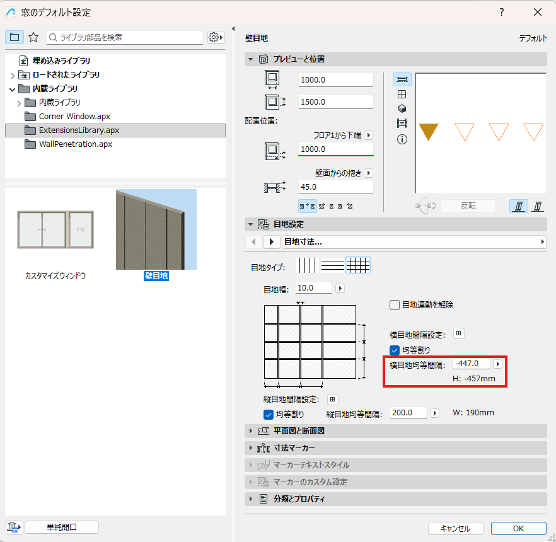This screenshot has height=542, width=556.
Task: Choose カスタマイズウィンドウ thumbnail
Action: coord(55,229)
